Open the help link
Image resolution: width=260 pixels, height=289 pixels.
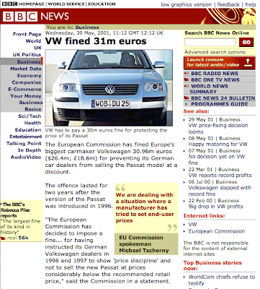(x=250, y=4)
